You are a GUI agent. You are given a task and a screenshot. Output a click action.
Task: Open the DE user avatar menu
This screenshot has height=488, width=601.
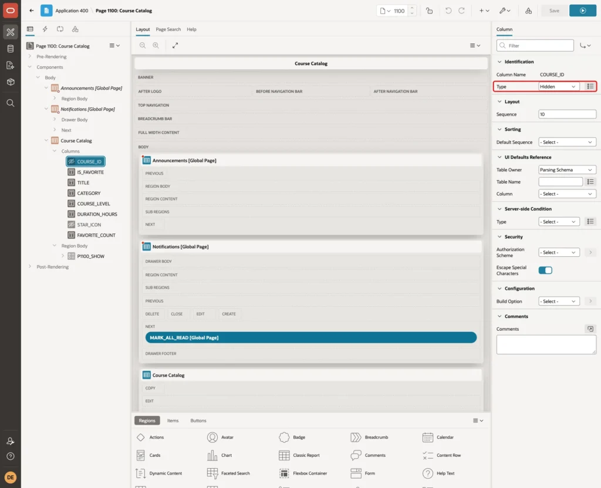pyautogui.click(x=11, y=477)
